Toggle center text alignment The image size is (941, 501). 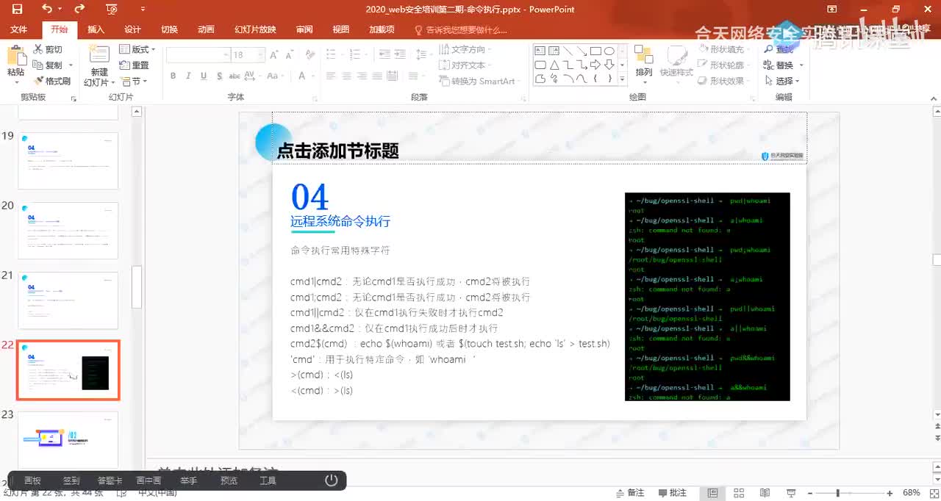point(346,76)
